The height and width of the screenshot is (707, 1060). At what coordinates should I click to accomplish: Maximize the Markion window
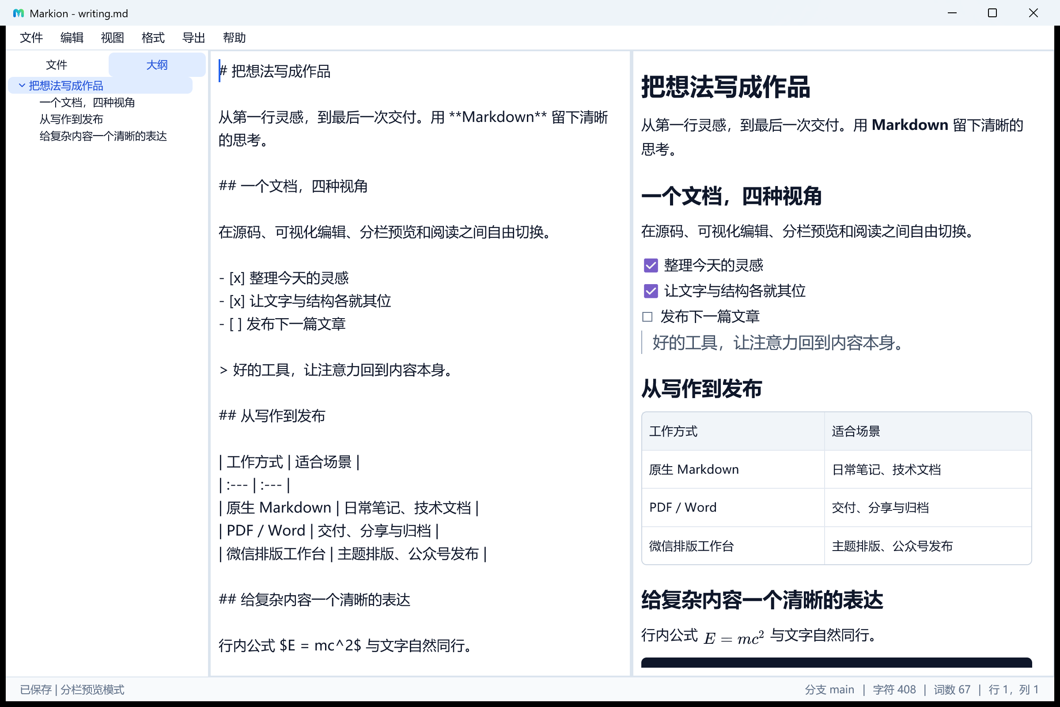click(992, 13)
